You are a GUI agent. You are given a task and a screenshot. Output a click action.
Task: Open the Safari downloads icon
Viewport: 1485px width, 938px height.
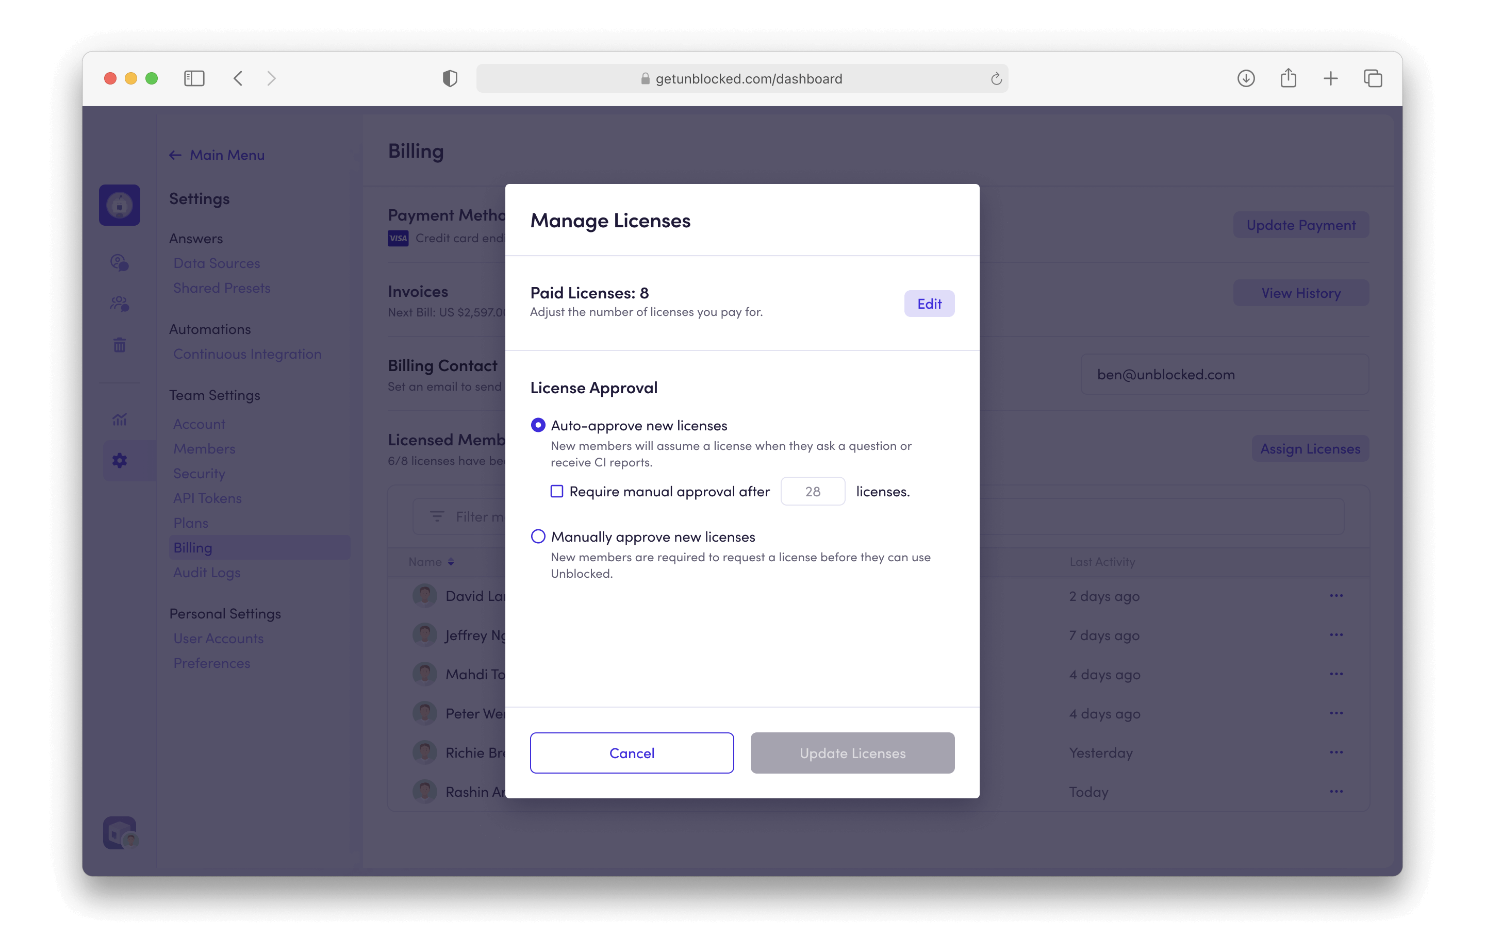pyautogui.click(x=1246, y=78)
